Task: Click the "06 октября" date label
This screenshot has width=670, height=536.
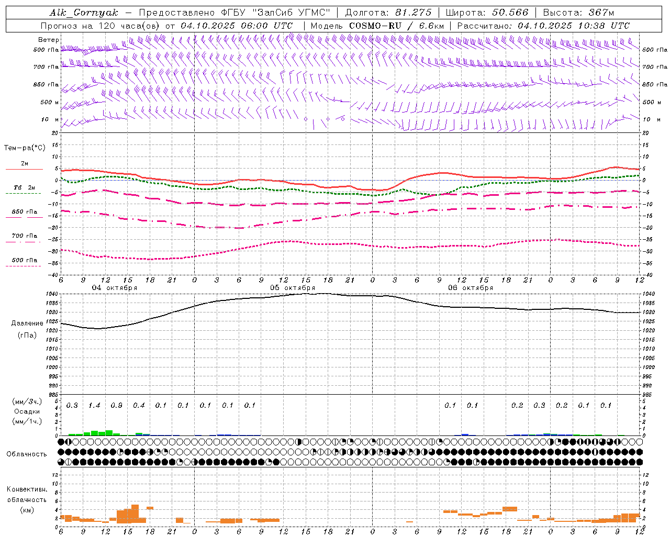Action: coord(471,288)
